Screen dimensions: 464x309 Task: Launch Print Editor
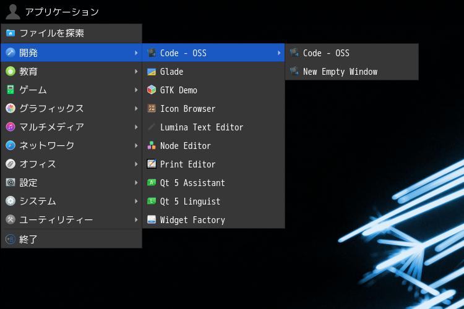pyautogui.click(x=213, y=164)
